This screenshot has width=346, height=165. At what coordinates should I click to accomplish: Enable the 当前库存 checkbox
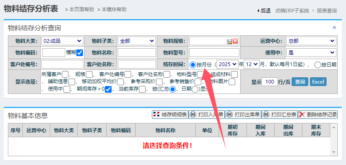click(x=142, y=89)
